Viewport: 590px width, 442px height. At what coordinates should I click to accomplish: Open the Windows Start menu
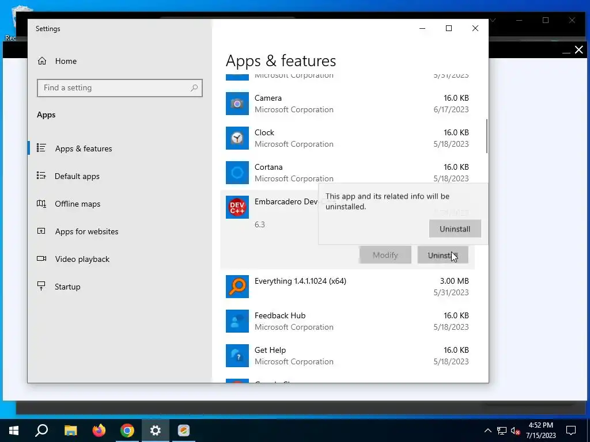[x=14, y=430]
